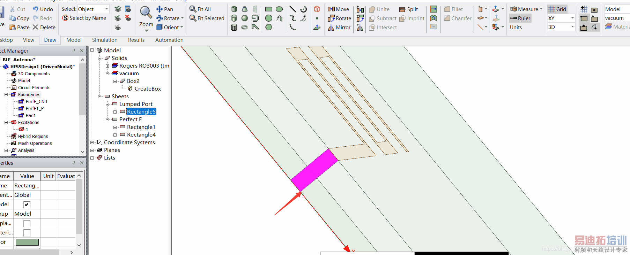Viewport: 630px width, 255px height.
Task: Select Rectangle1 in the model tree
Action: tap(141, 127)
